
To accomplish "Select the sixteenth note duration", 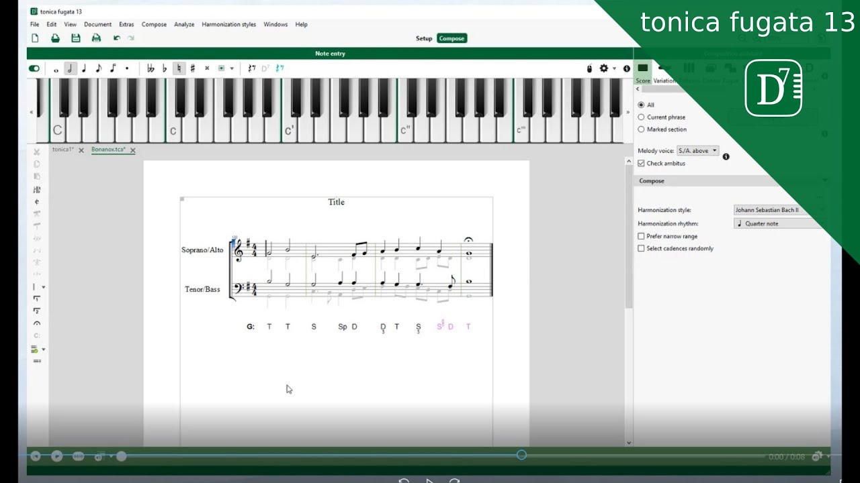I will (x=112, y=68).
